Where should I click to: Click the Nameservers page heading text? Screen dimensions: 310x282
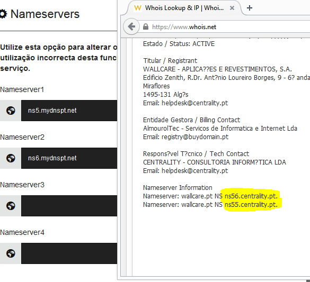click(45, 14)
